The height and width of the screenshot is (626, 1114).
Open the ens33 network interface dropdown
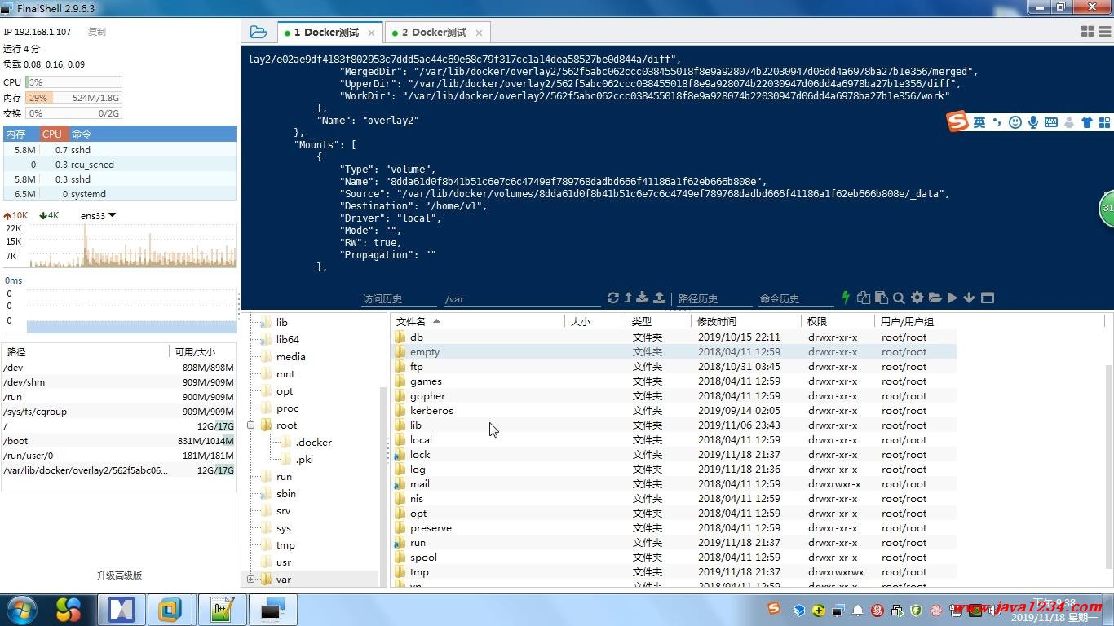[x=99, y=216]
